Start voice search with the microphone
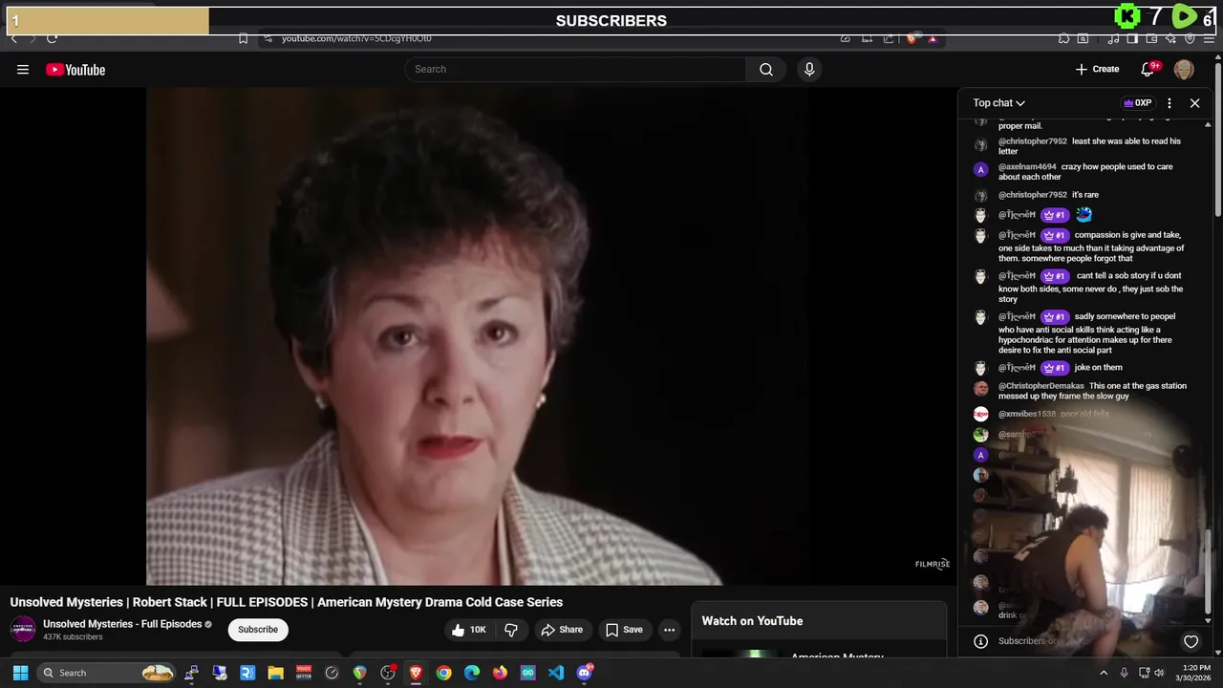This screenshot has height=688, width=1223. coord(809,69)
